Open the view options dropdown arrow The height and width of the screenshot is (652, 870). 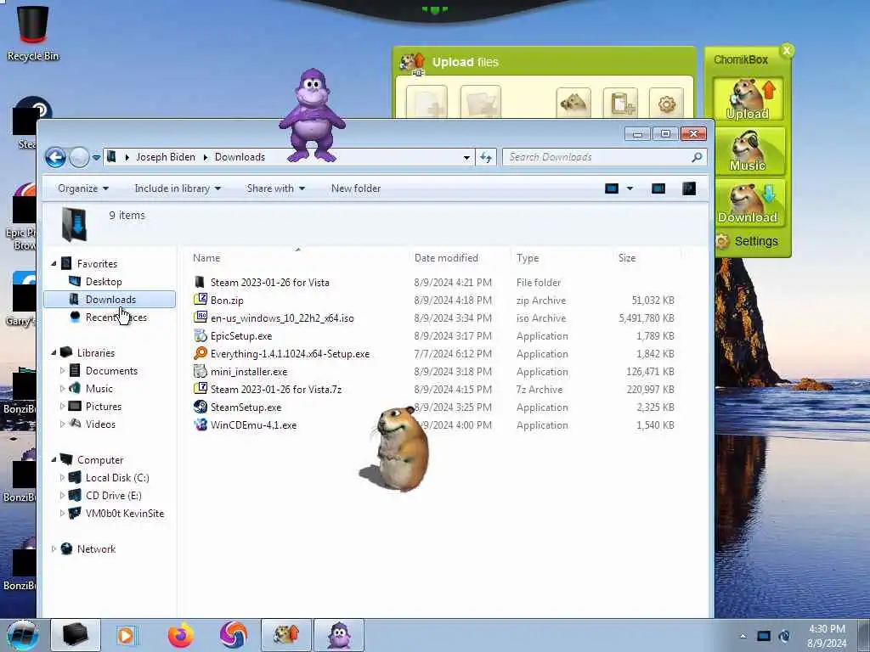(630, 188)
